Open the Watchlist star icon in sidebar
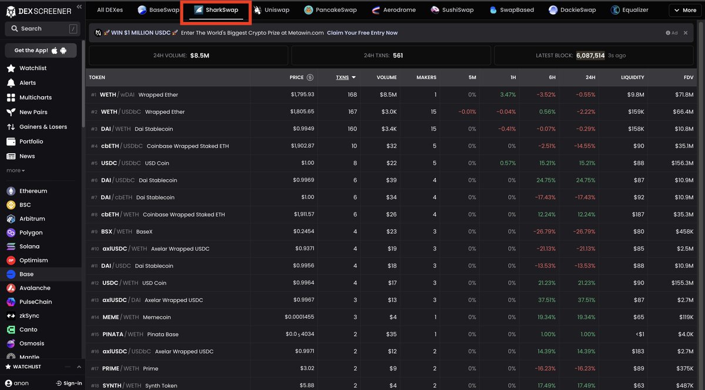 click(x=11, y=68)
